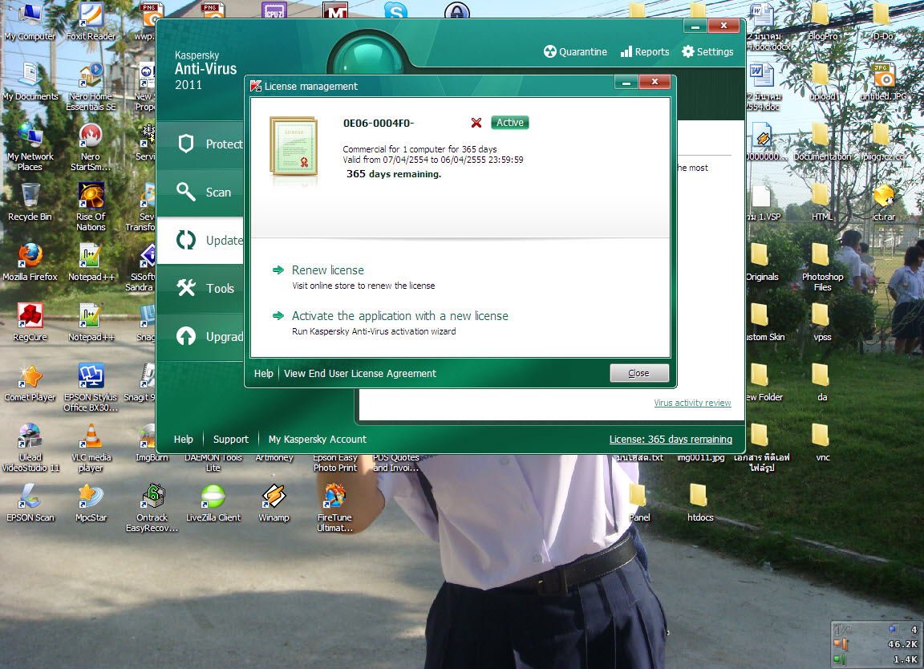
Task: Open ict.rar archive on desktop
Action: [x=883, y=202]
